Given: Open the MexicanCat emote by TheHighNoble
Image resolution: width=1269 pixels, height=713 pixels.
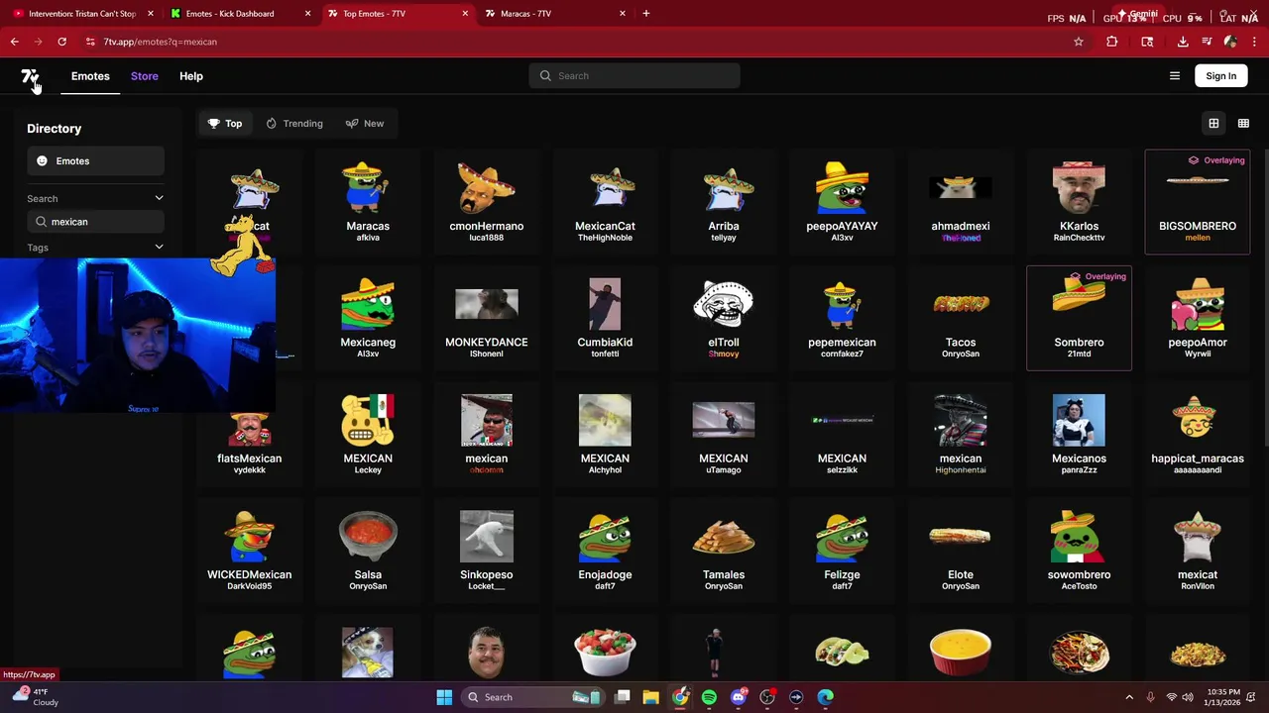Looking at the screenshot, I should [605, 202].
